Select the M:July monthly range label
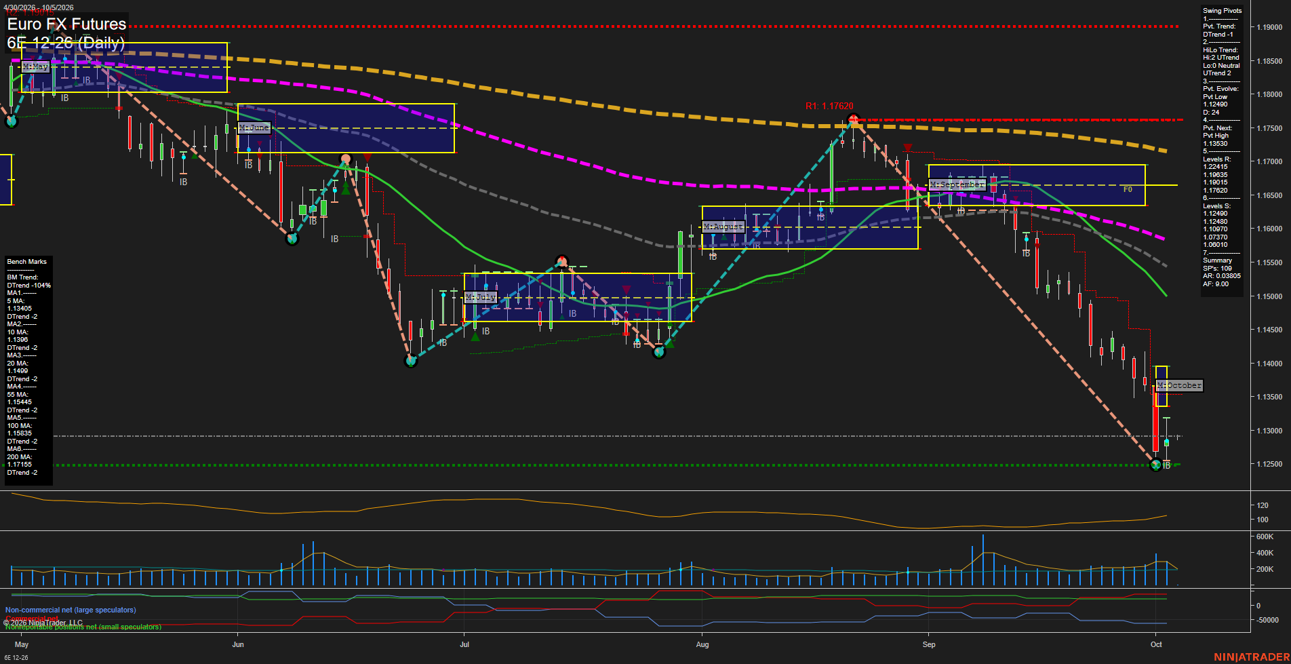Viewport: 1291px width, 664px height. (x=481, y=297)
